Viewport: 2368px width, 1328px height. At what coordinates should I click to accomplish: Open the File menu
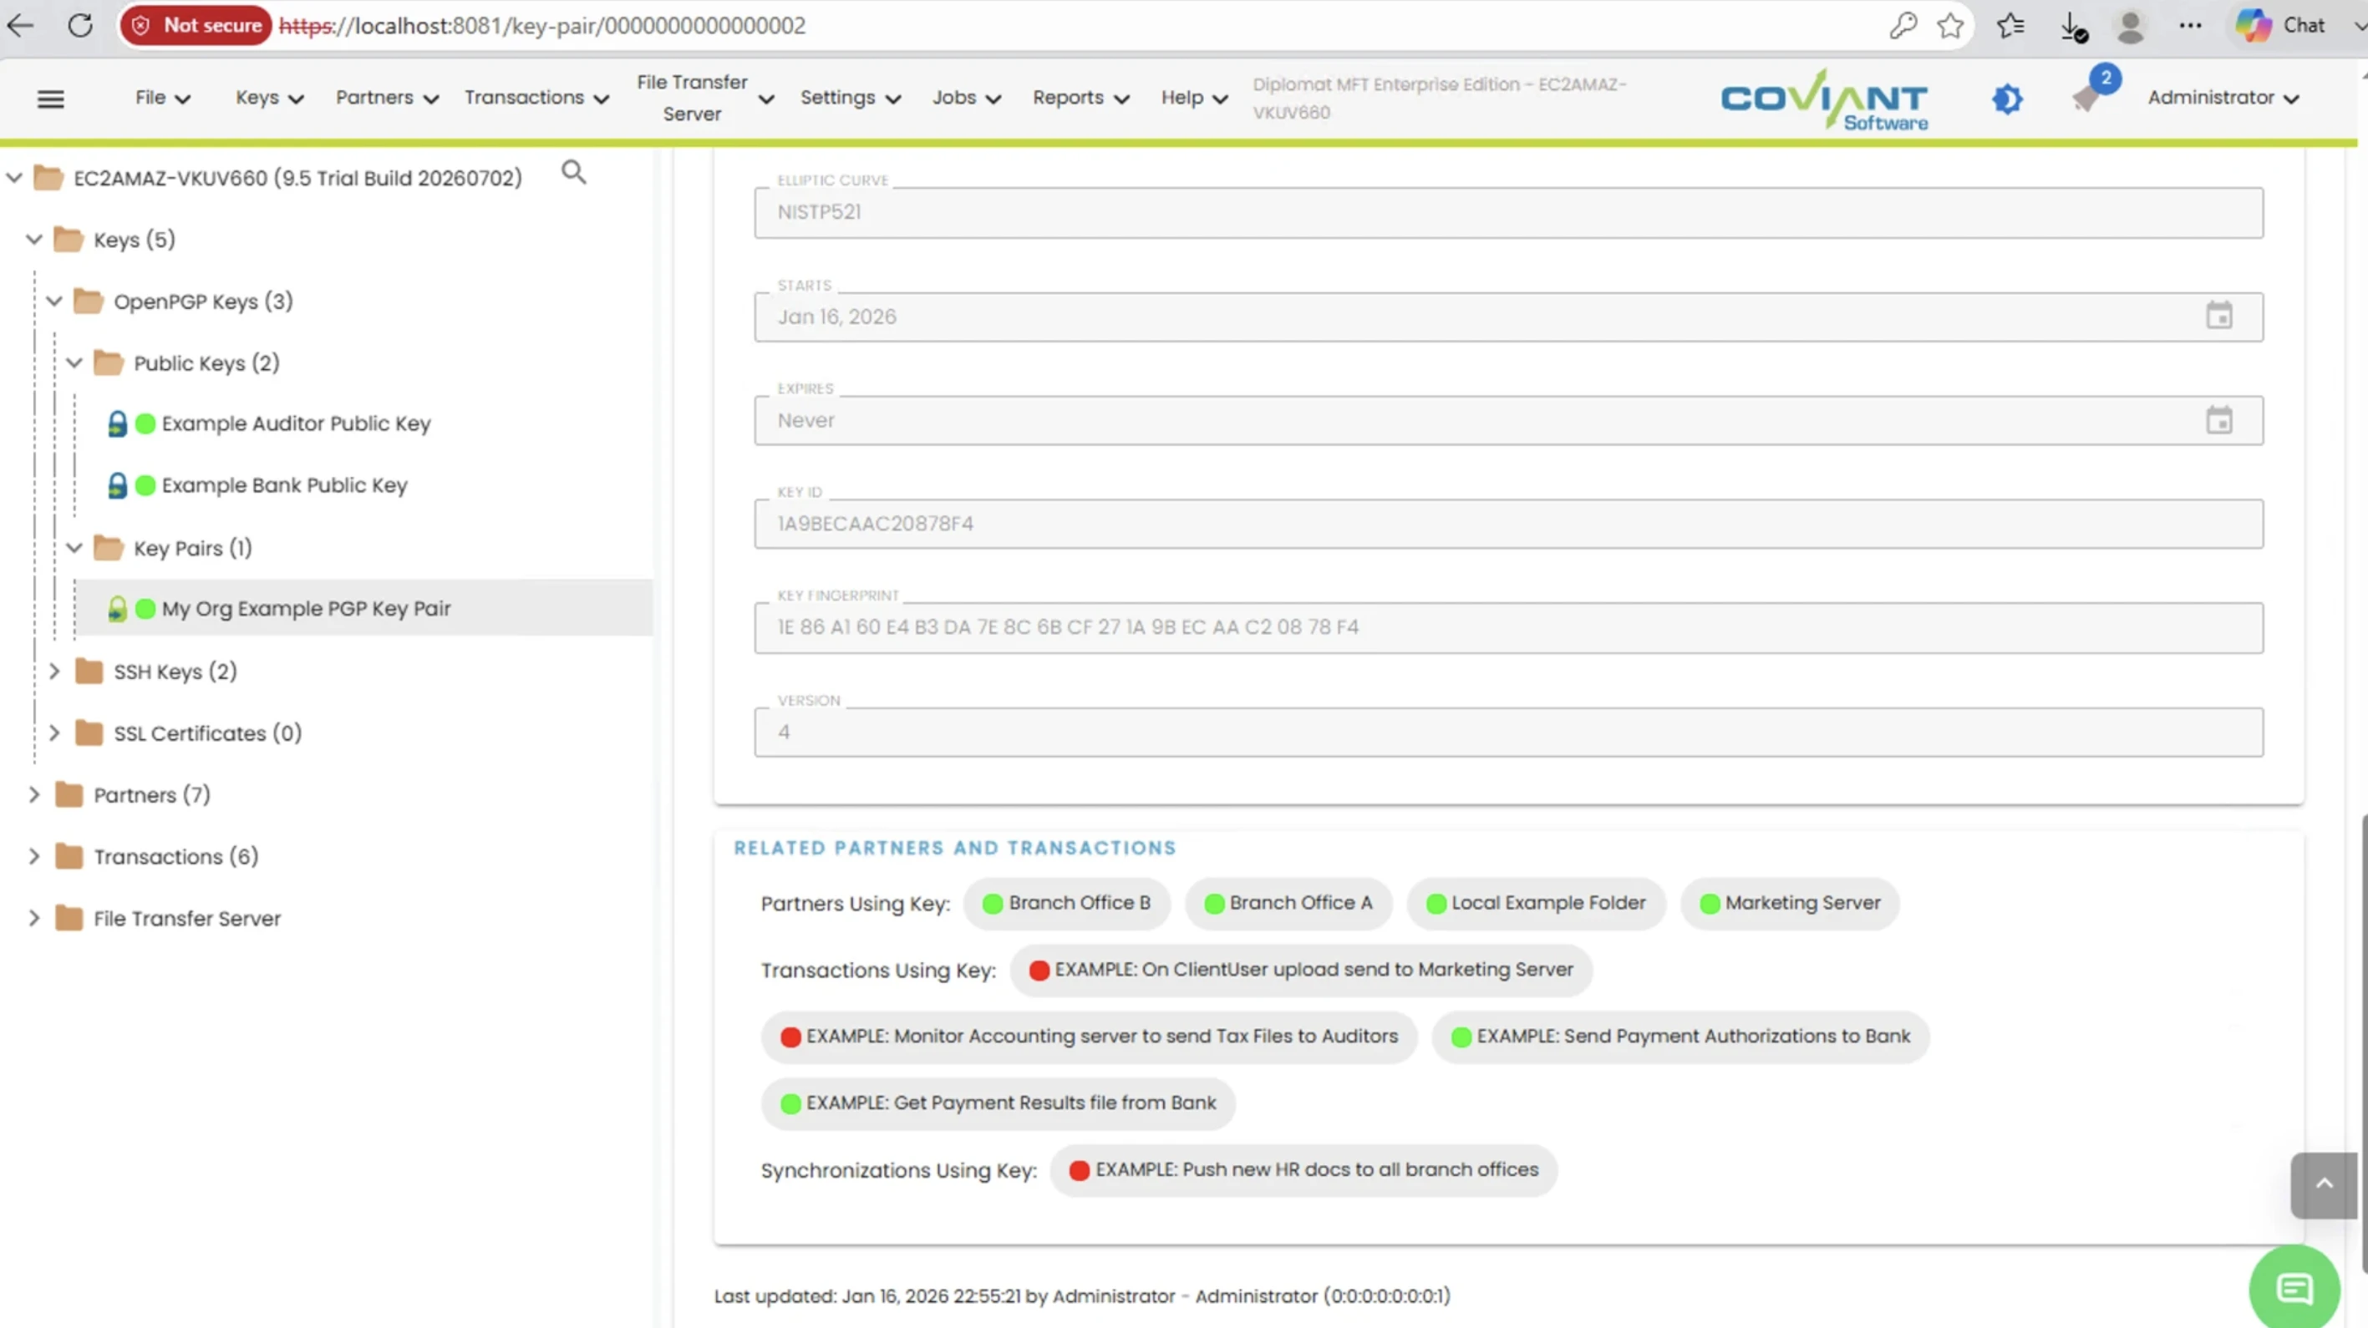click(163, 98)
